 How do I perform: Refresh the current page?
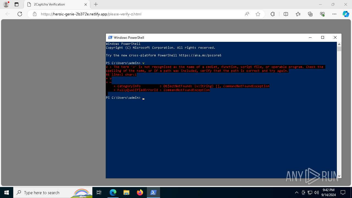[x=20, y=14]
